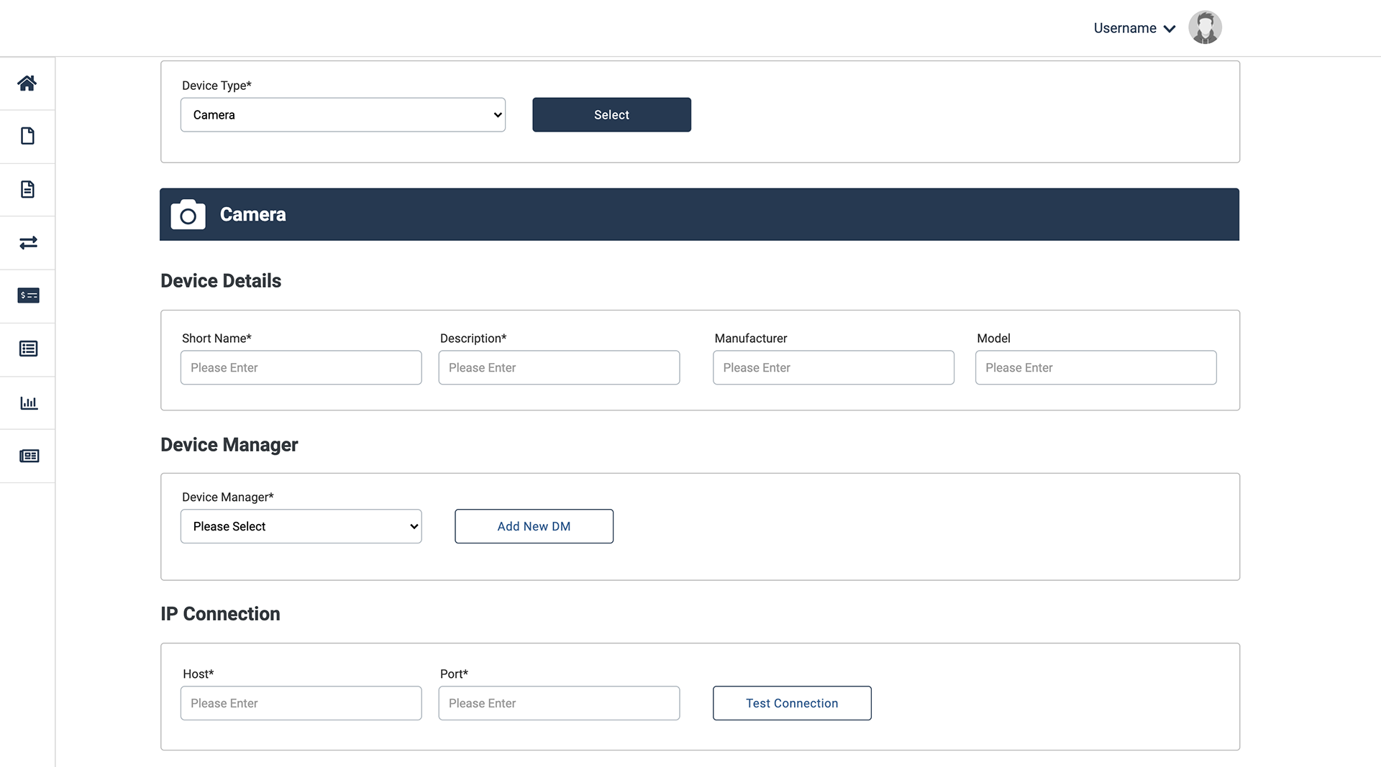Click the Device Manager section heading

point(229,445)
